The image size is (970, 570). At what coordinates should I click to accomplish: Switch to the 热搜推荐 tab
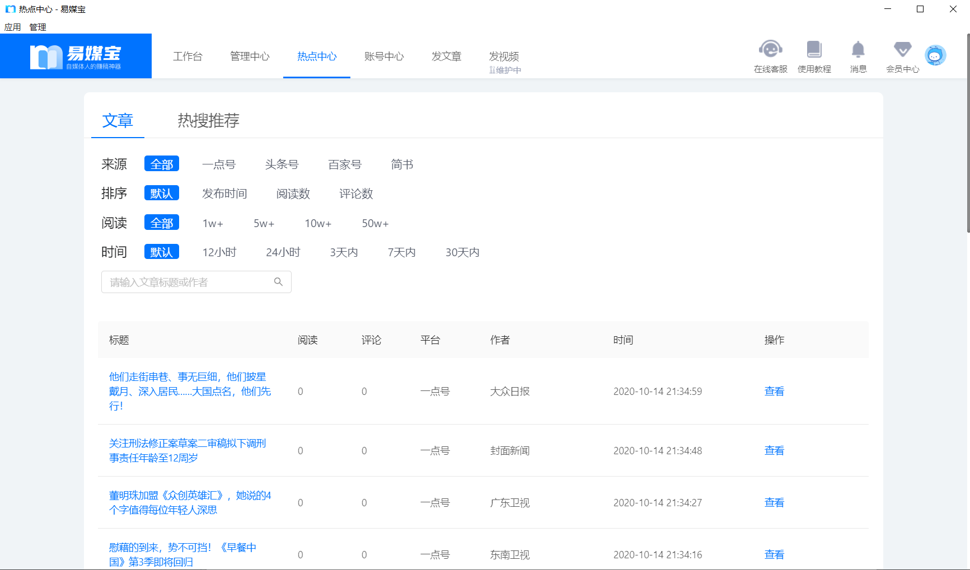point(208,120)
